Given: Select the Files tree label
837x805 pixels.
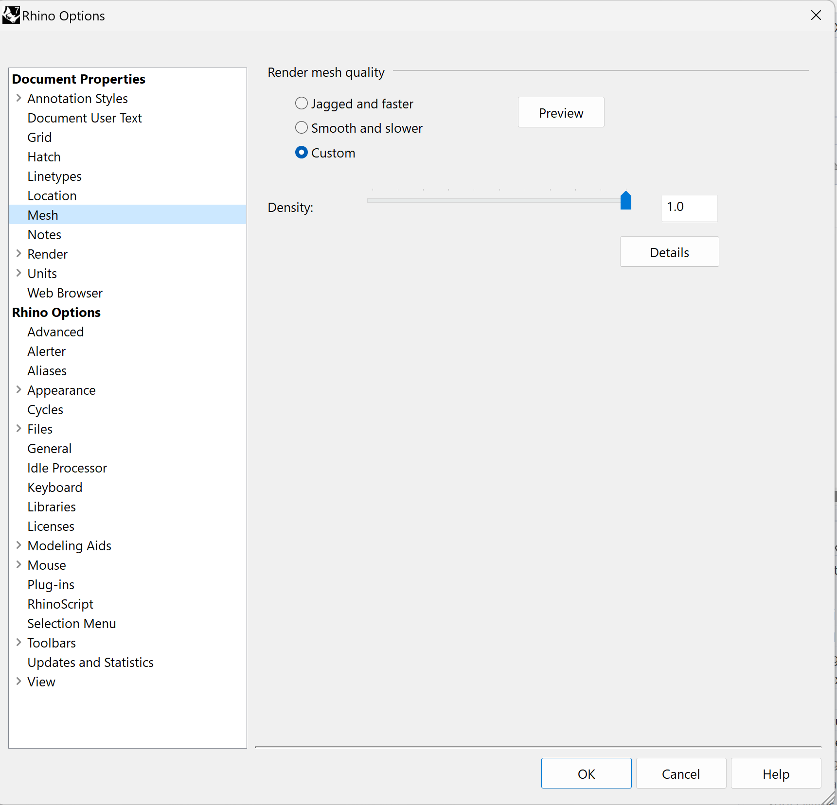Looking at the screenshot, I should pos(40,429).
